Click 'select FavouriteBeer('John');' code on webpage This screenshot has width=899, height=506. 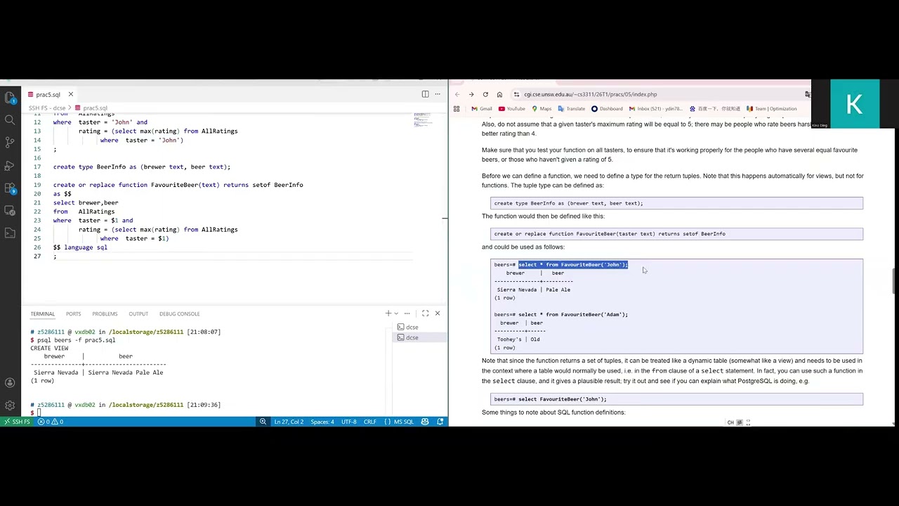[563, 399]
